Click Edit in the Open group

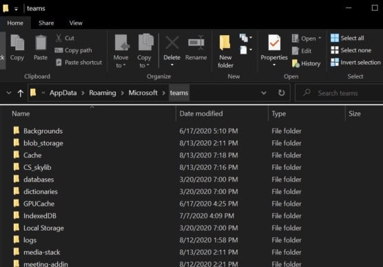click(302, 51)
